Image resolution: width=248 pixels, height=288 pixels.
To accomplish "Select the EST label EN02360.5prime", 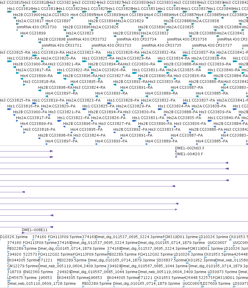I will click(x=38, y=272).
